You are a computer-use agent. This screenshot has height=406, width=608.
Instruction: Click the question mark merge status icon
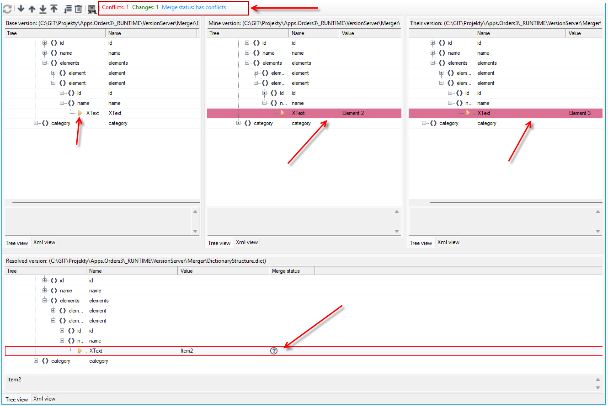(274, 351)
